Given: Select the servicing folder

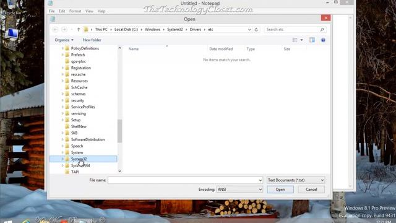Looking at the screenshot, I should click(79, 113).
